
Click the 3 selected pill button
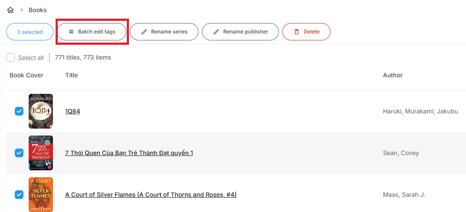click(30, 32)
